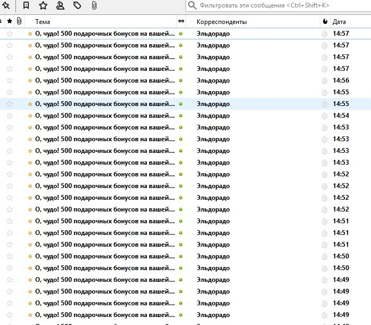Filter messages from address book contacts

[60, 5]
